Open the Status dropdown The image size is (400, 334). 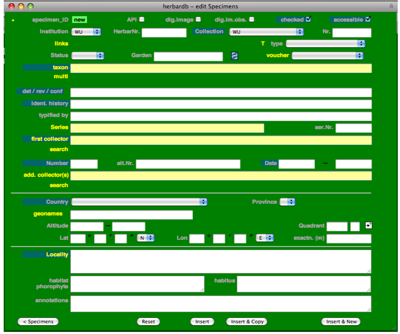click(x=88, y=56)
